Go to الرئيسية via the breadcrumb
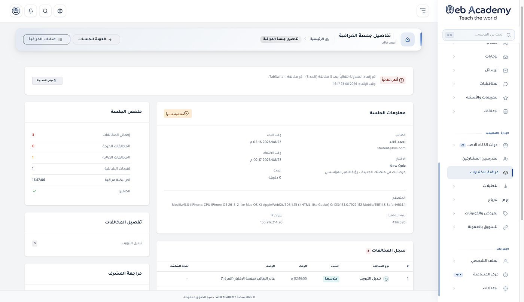524x302 pixels. point(319,39)
